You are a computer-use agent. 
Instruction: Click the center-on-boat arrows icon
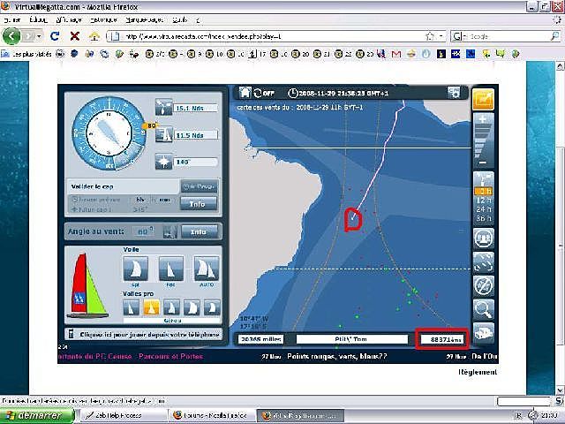click(483, 262)
